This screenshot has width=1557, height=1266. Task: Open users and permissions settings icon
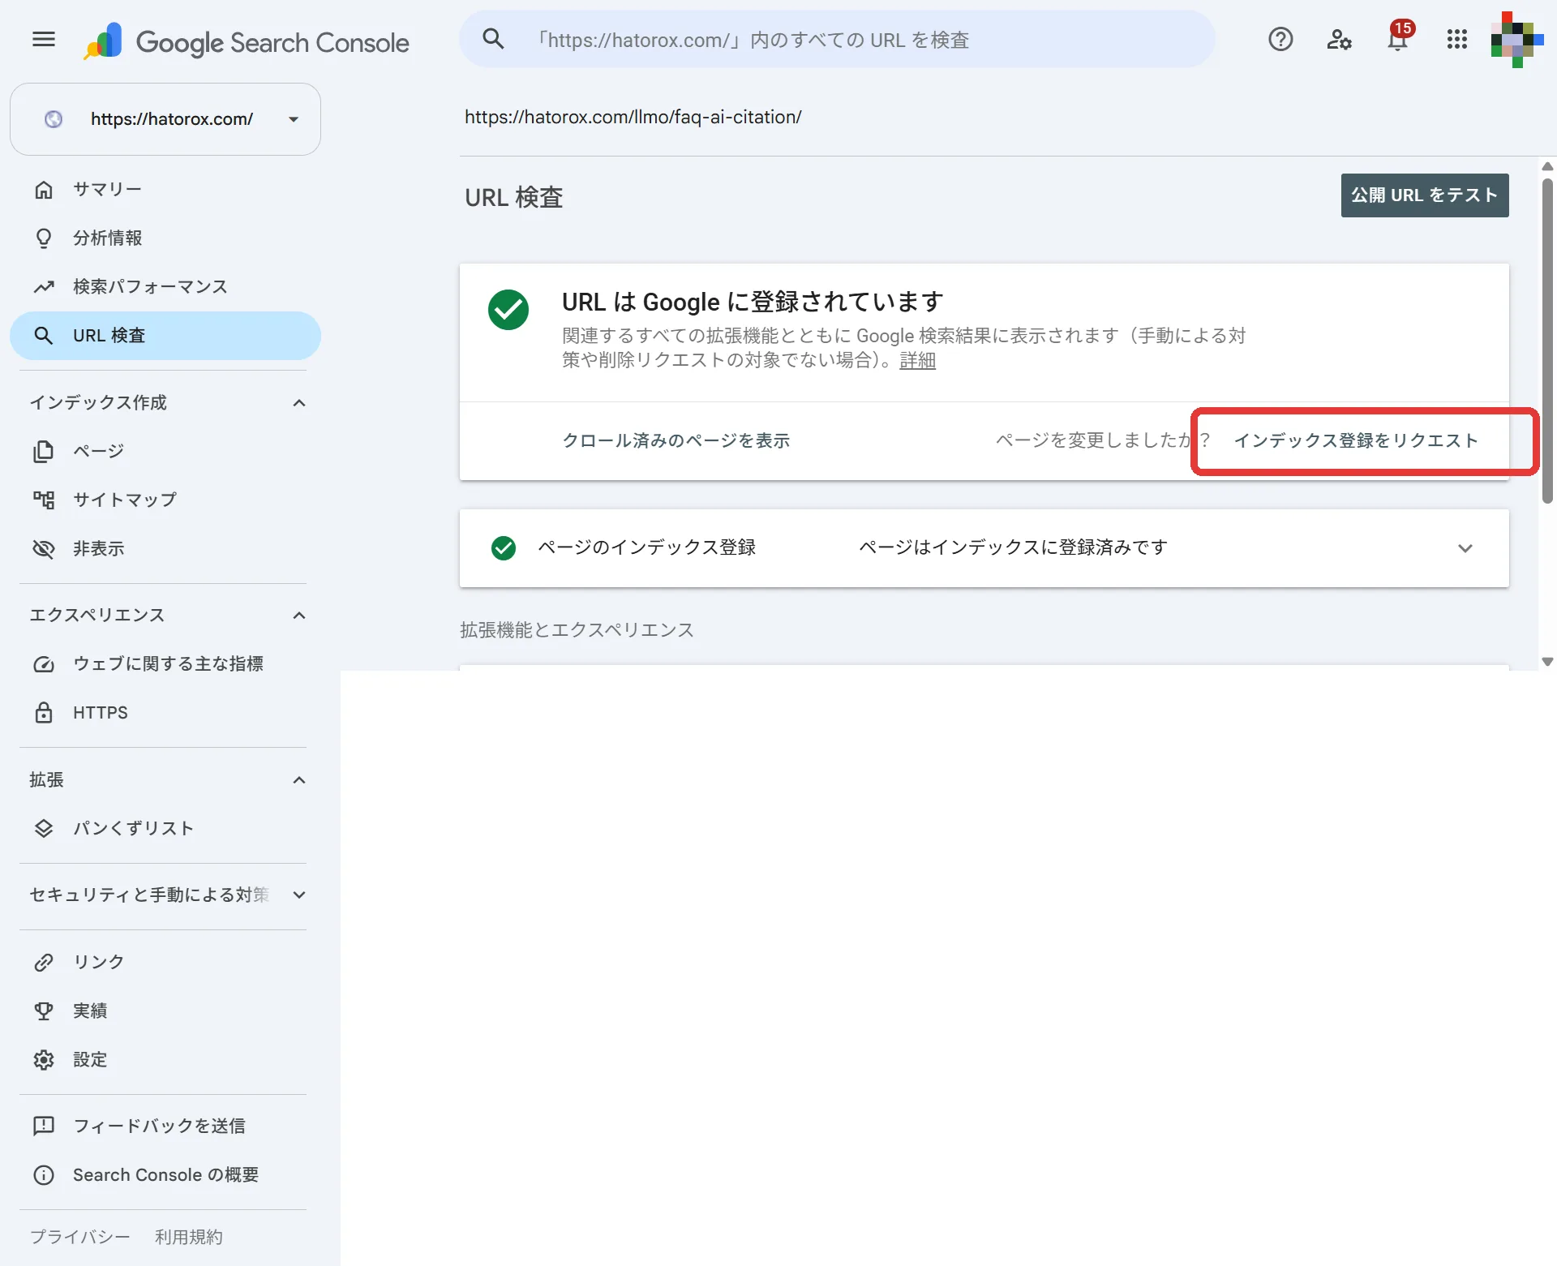[x=1339, y=39]
